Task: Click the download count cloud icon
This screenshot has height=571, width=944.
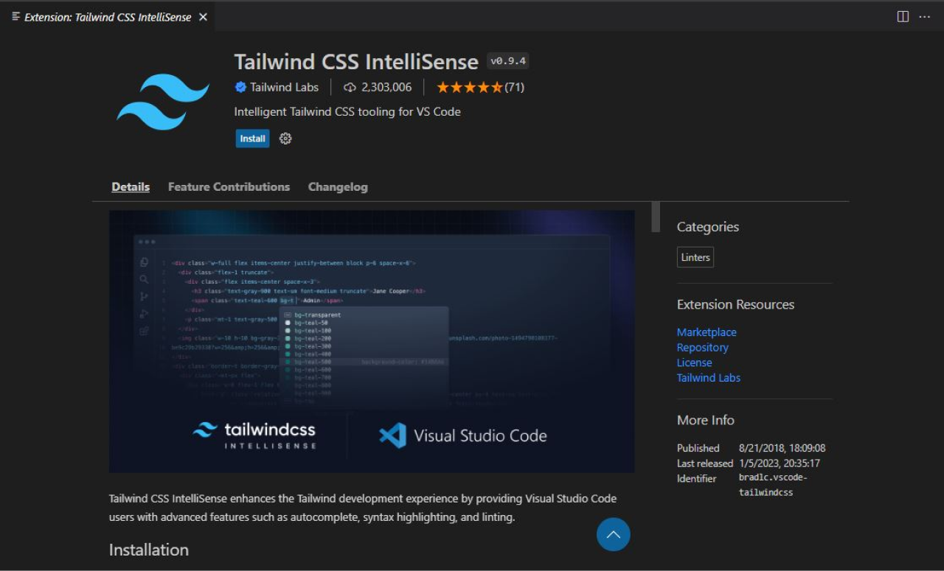Action: point(350,87)
